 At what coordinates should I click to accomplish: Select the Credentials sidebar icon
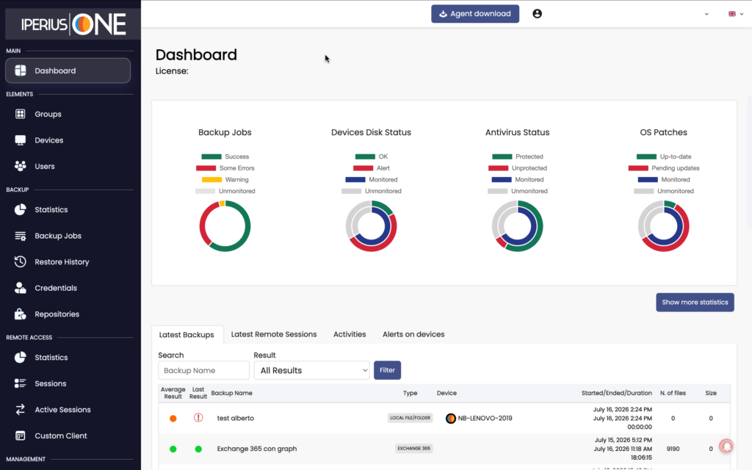click(x=20, y=288)
